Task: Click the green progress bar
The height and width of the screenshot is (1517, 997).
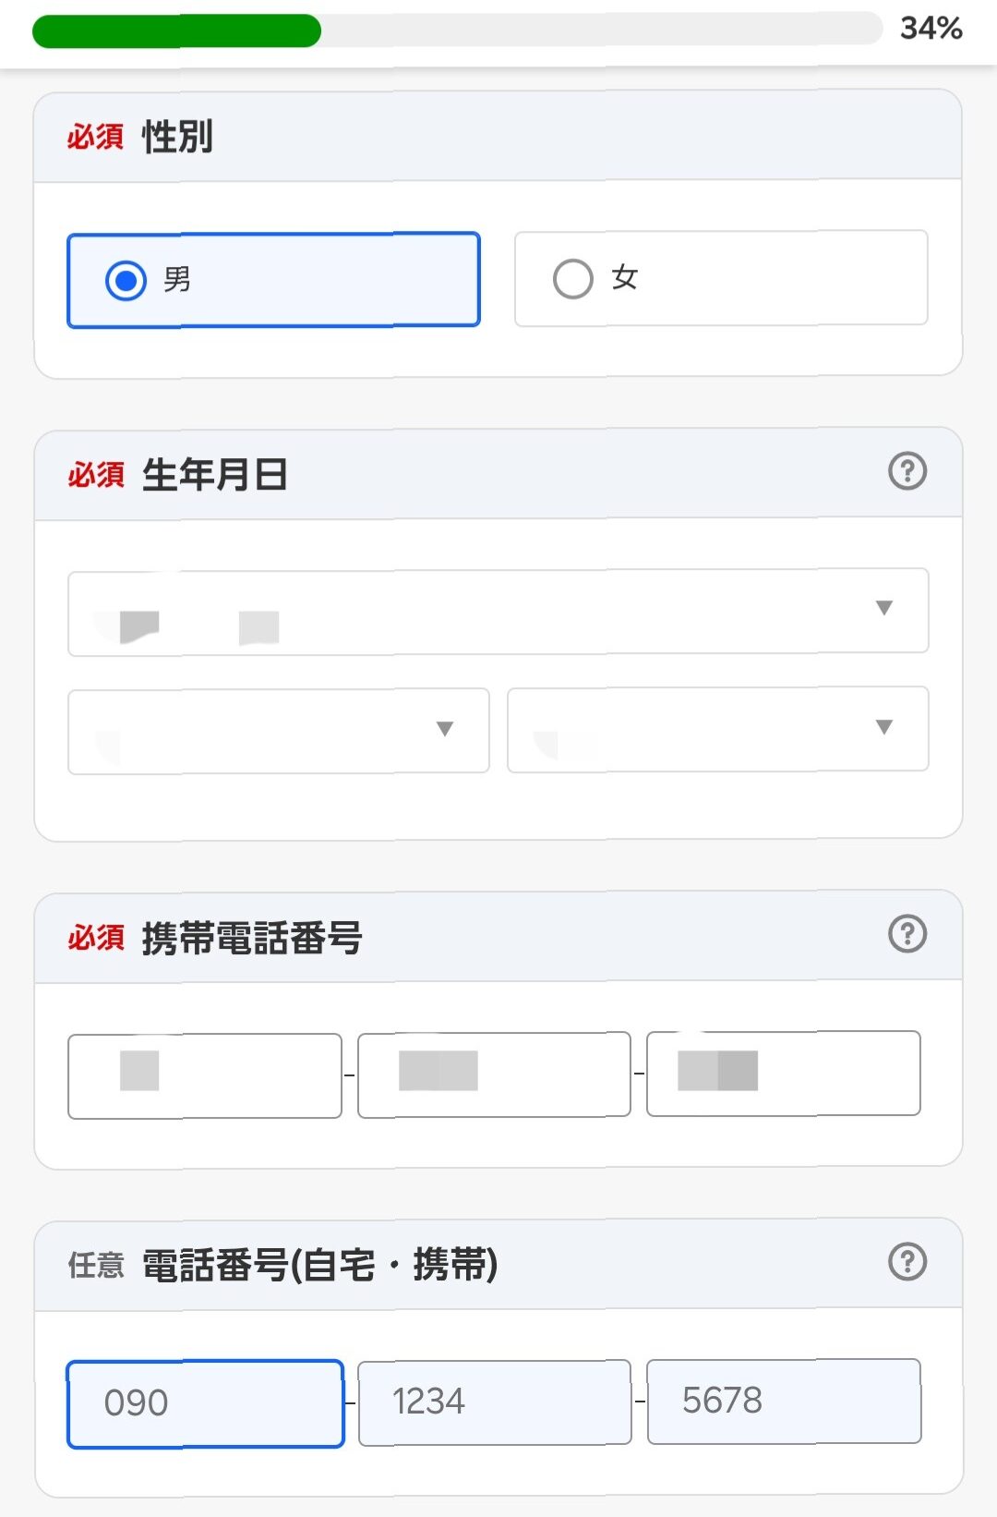Action: 176,30
